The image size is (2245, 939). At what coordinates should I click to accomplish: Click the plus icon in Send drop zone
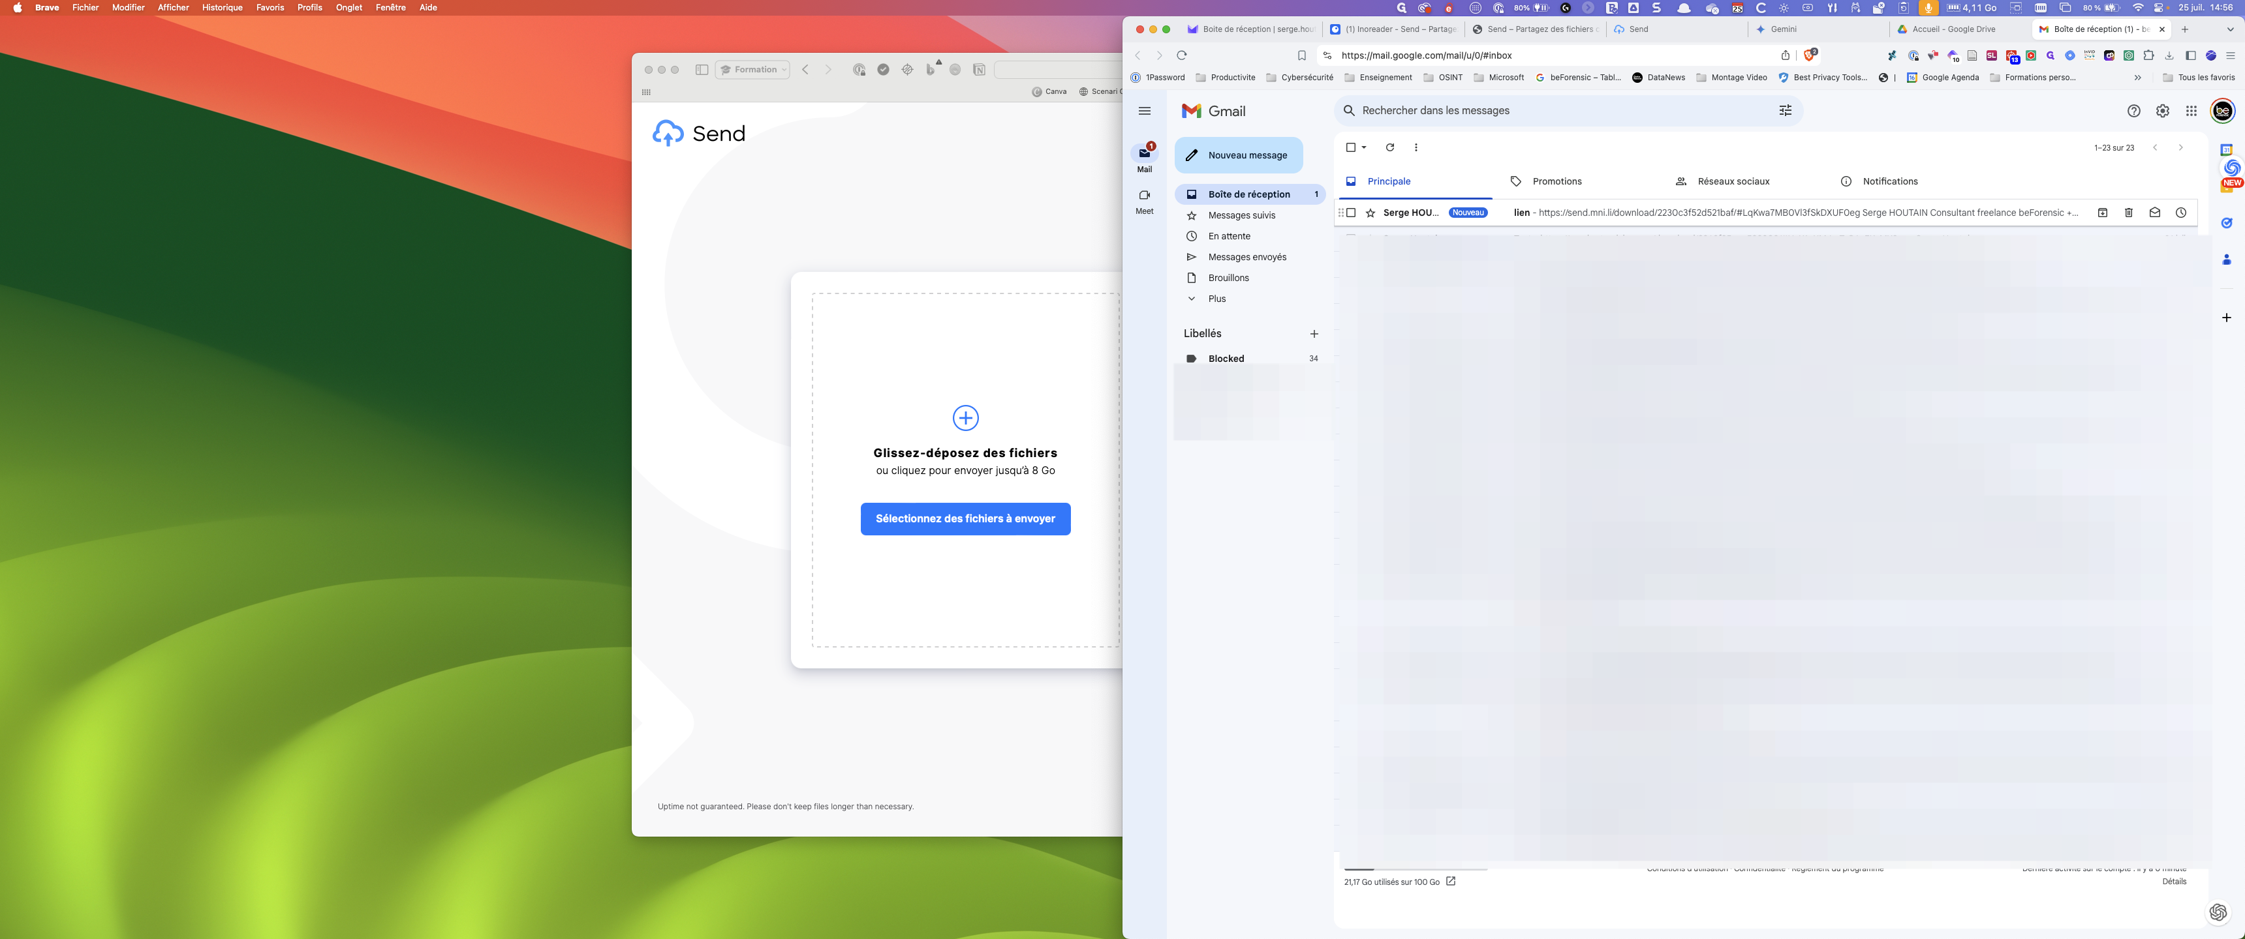click(966, 418)
